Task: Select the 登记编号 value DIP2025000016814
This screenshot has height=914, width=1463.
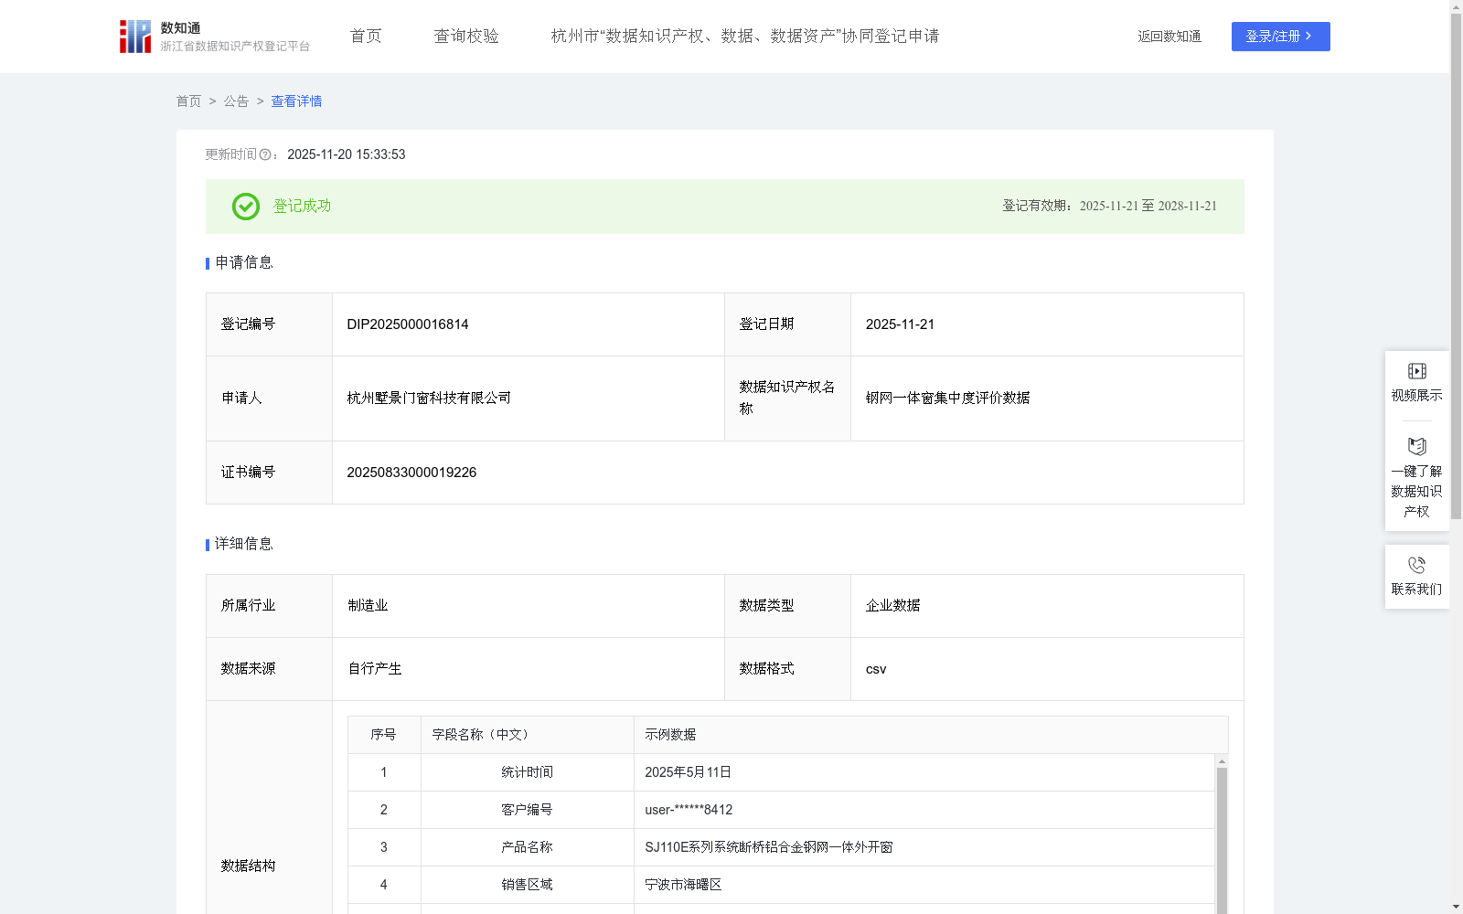Action: click(x=406, y=324)
